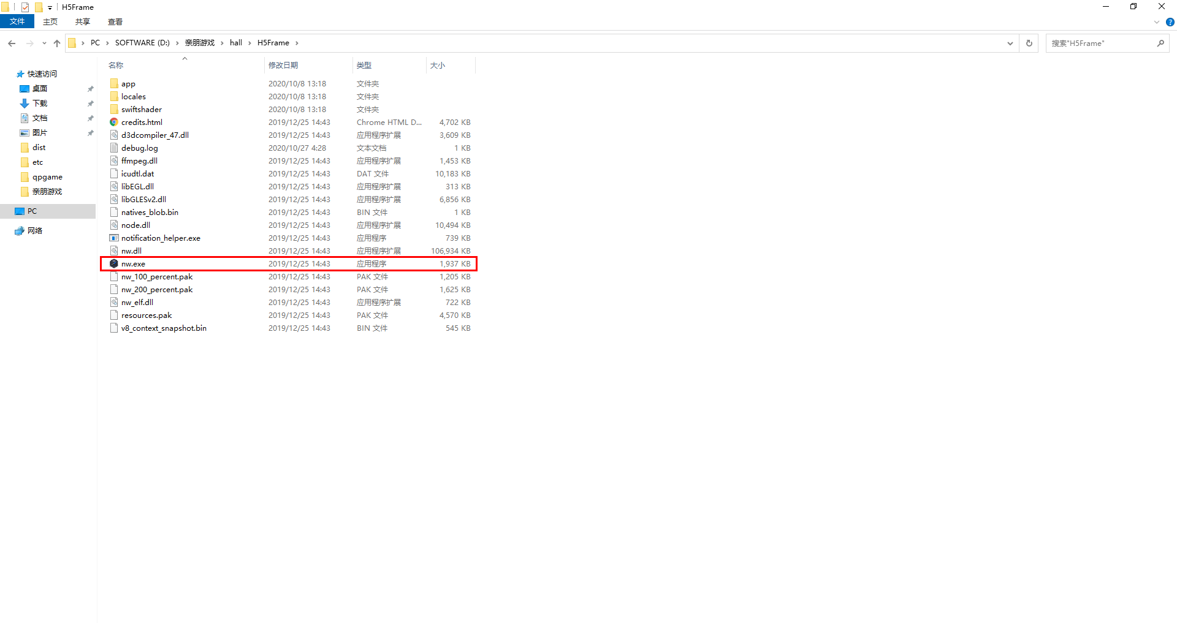Expand the chevron after H5Frame in breadcrumb
The width and height of the screenshot is (1177, 623).
click(297, 43)
